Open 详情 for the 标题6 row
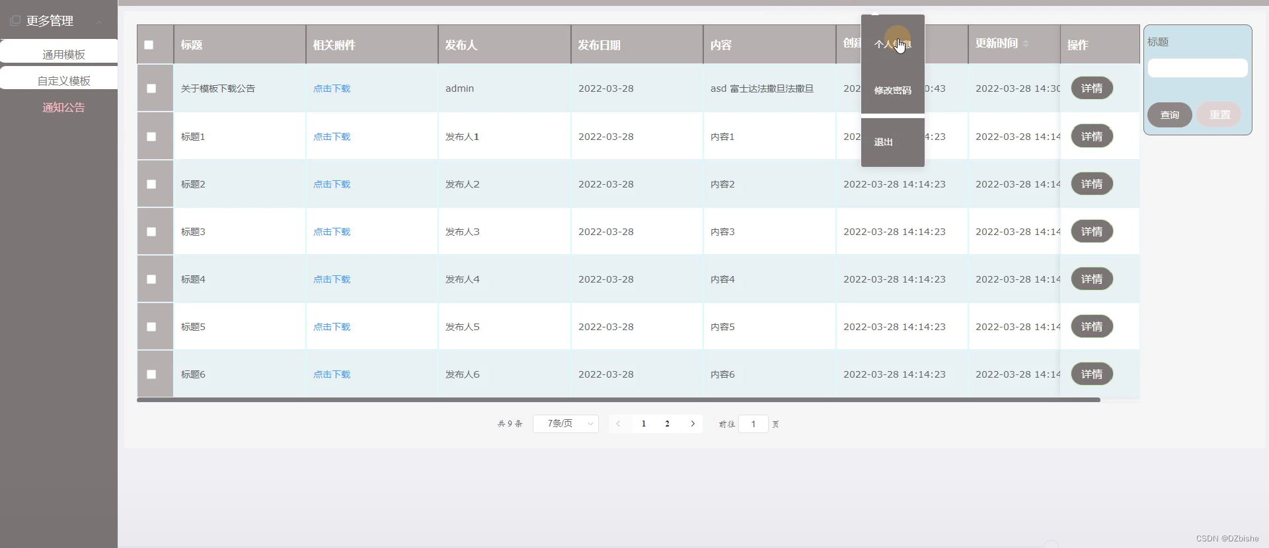The image size is (1269, 548). tap(1092, 374)
